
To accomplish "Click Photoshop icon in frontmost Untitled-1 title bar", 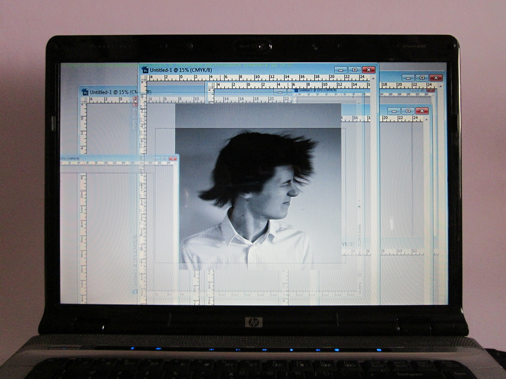I will click(x=145, y=70).
